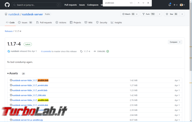Expand the Fork options dropdown arrow
The width and height of the screenshot is (192, 122).
pyautogui.click(x=160, y=14)
